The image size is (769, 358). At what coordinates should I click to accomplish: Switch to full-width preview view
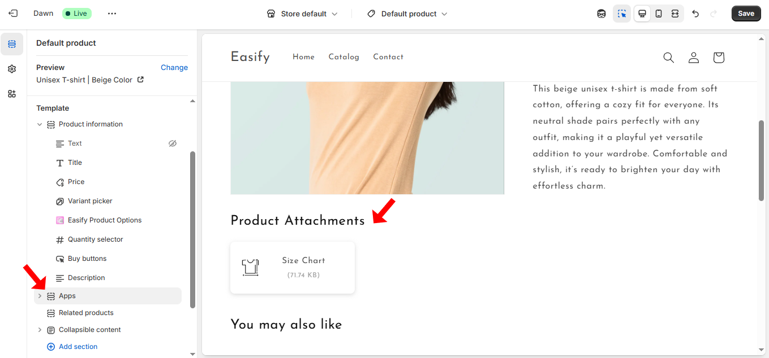click(675, 13)
